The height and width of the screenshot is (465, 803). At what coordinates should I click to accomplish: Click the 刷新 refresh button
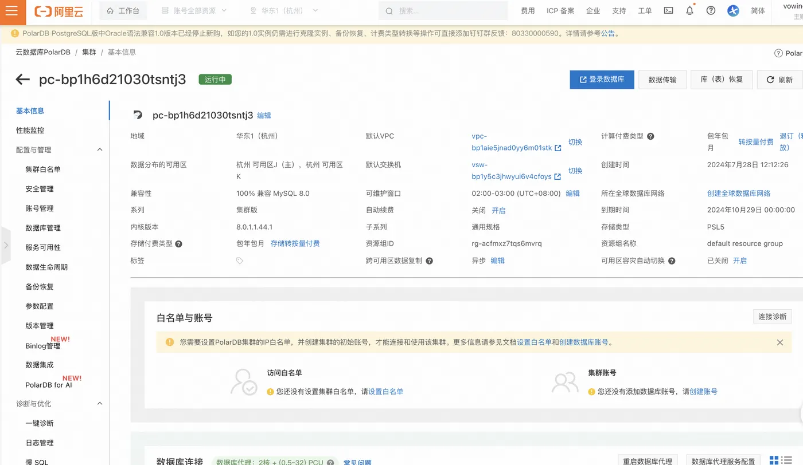(780, 80)
